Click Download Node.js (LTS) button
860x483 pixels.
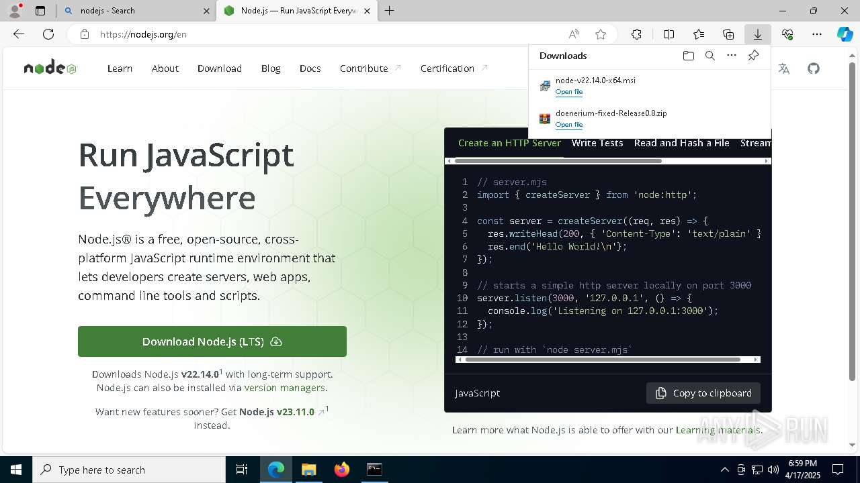212,341
